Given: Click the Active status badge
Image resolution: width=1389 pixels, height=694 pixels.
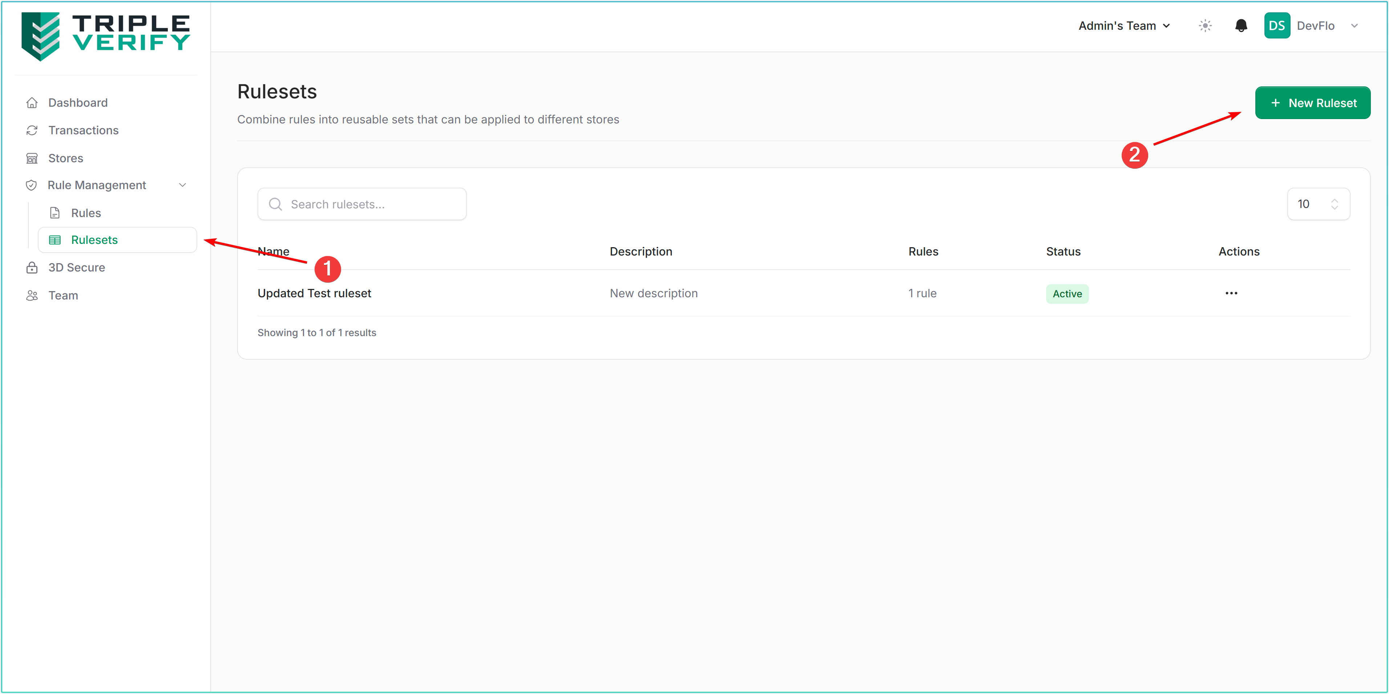Looking at the screenshot, I should click(1066, 294).
